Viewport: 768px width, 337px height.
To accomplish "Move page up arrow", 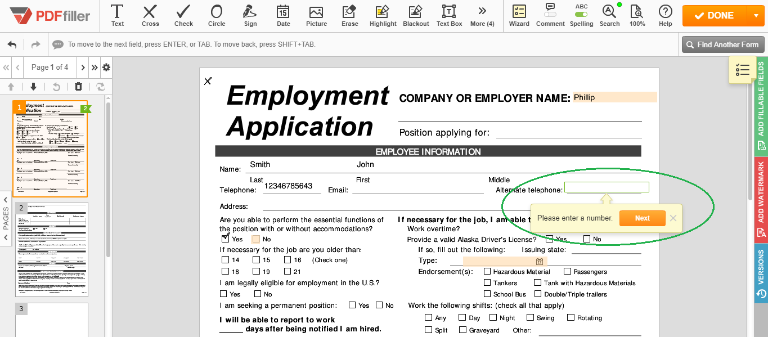I will 11,87.
